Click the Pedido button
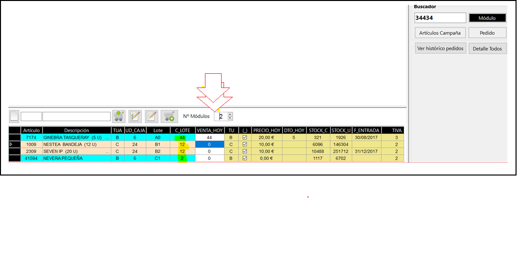Image resolution: width=517 pixels, height=264 pixels. (x=487, y=33)
